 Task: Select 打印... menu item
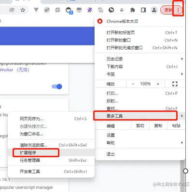[x=139, y=94]
